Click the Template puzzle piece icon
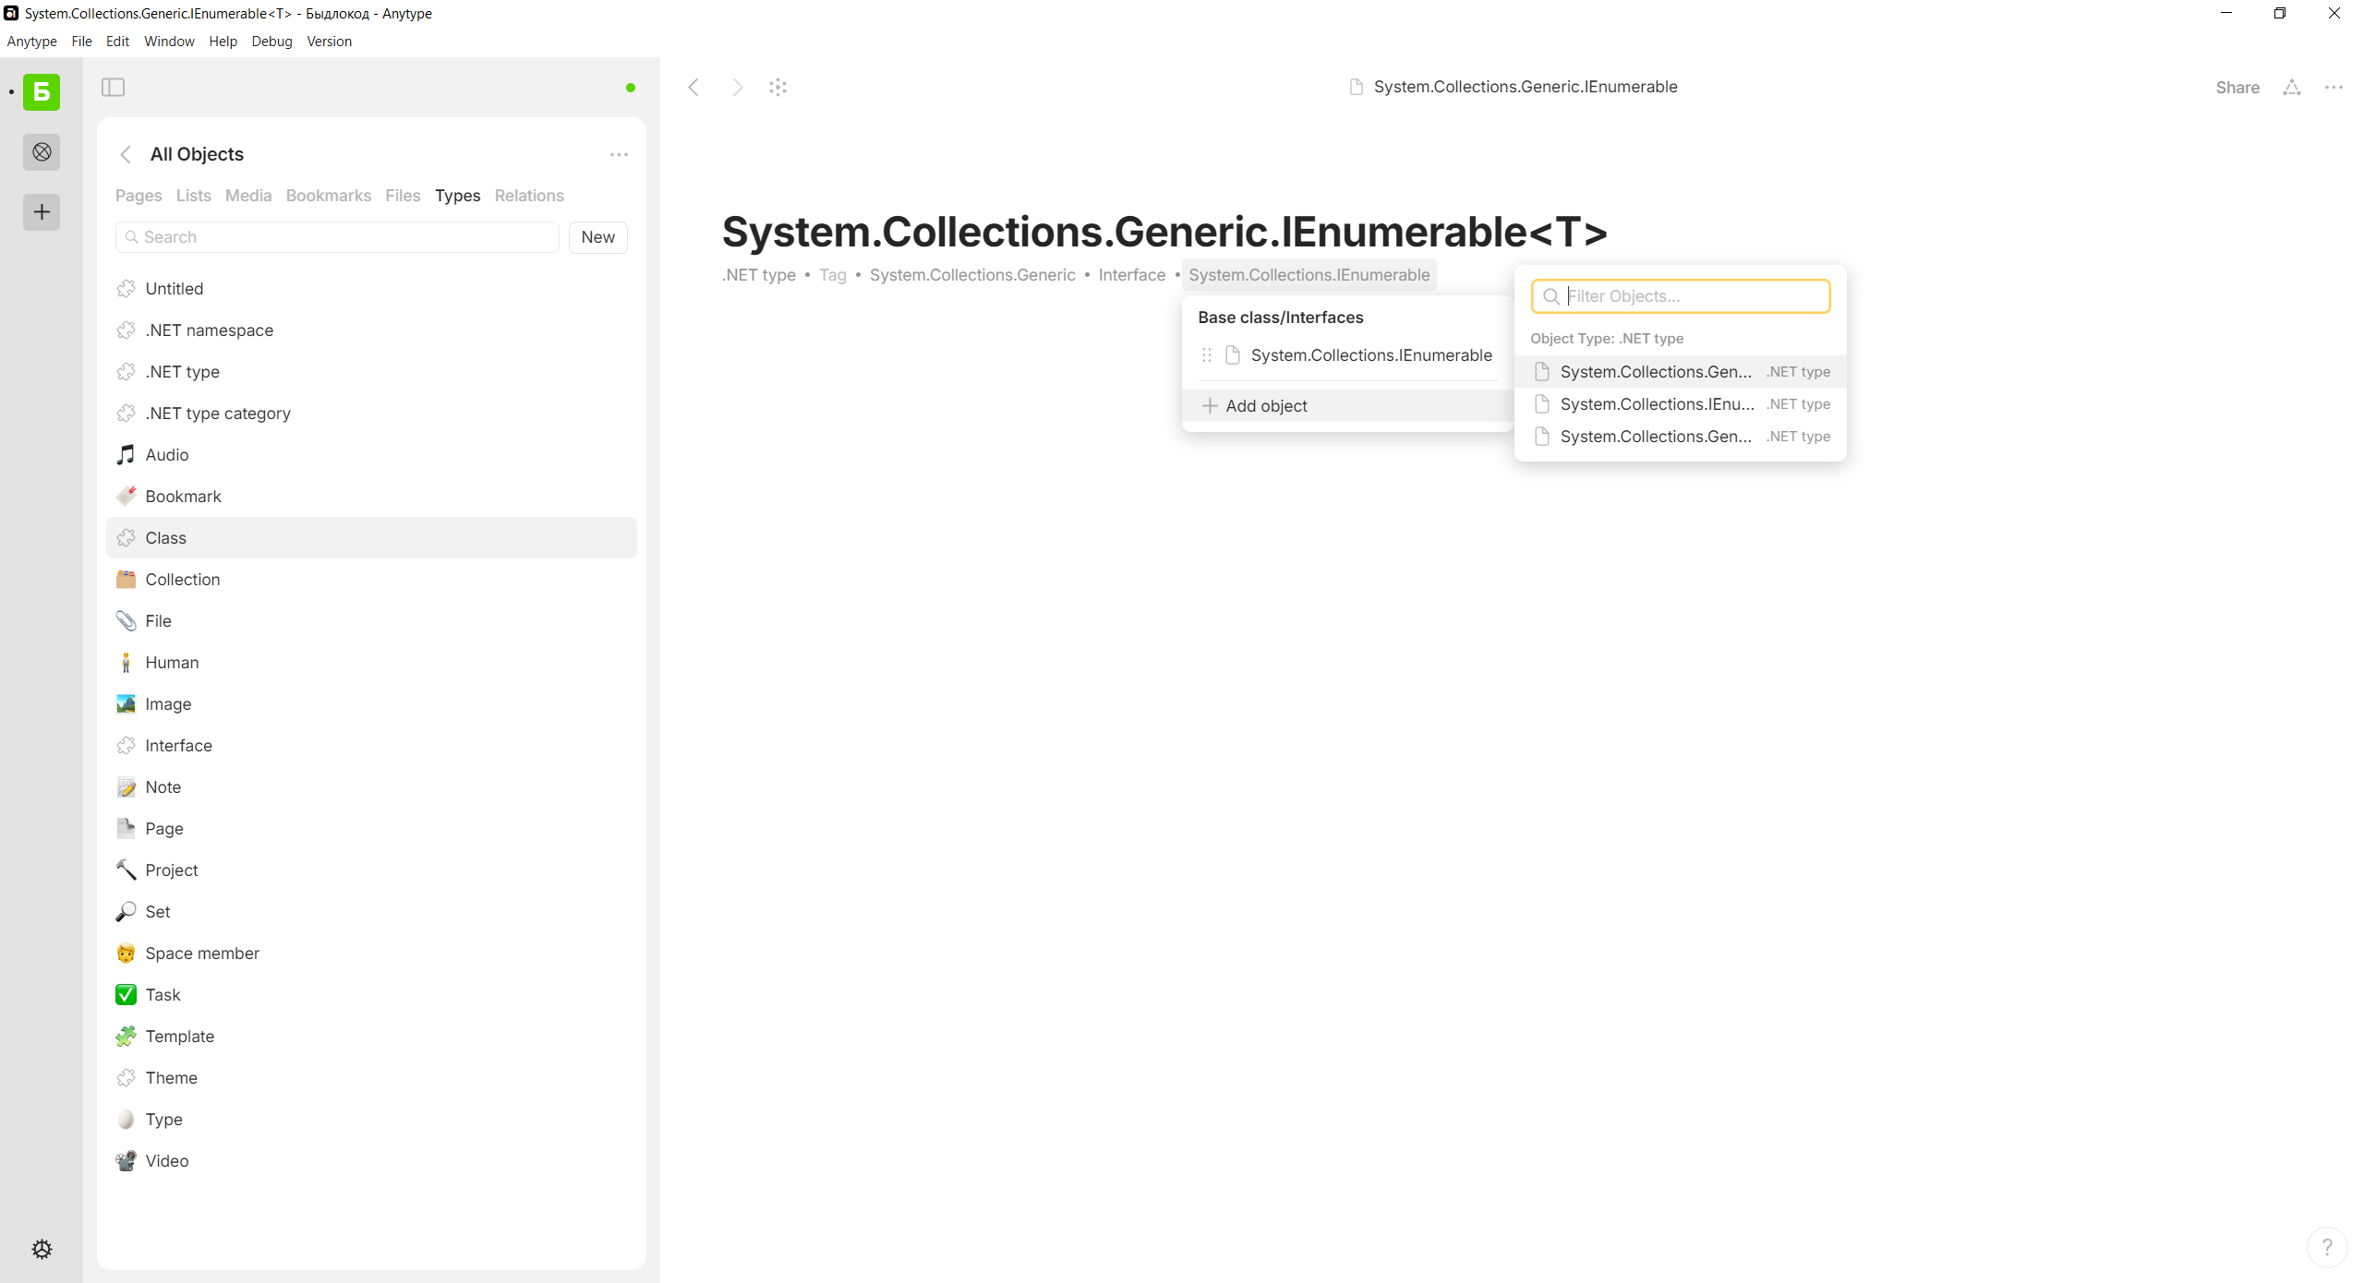Viewport: 2364px width, 1283px height. click(x=126, y=1036)
